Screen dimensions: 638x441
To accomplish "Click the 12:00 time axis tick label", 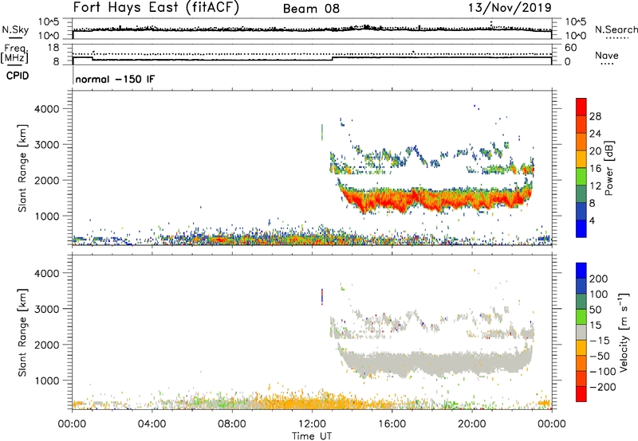I will coord(312,424).
